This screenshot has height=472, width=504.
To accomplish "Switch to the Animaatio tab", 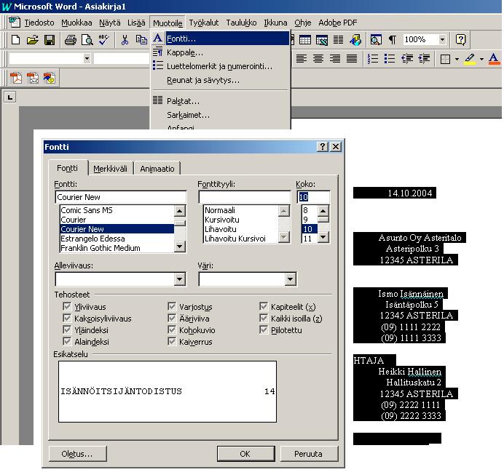I will [x=157, y=169].
